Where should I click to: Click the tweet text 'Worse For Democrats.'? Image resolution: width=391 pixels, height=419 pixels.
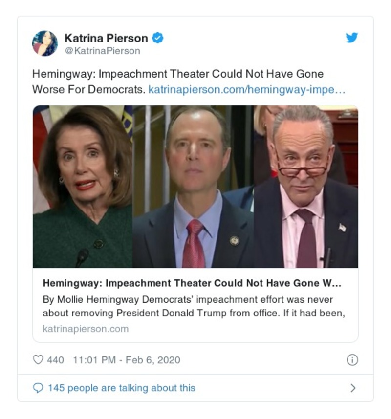tap(89, 89)
